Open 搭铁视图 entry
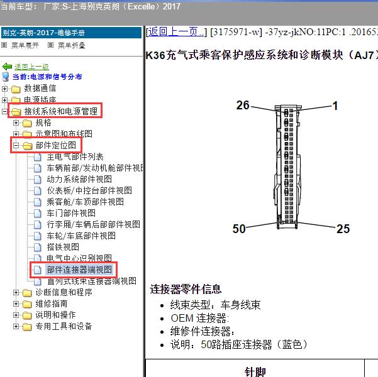Screen dimensions: 378x377 pos(63,247)
